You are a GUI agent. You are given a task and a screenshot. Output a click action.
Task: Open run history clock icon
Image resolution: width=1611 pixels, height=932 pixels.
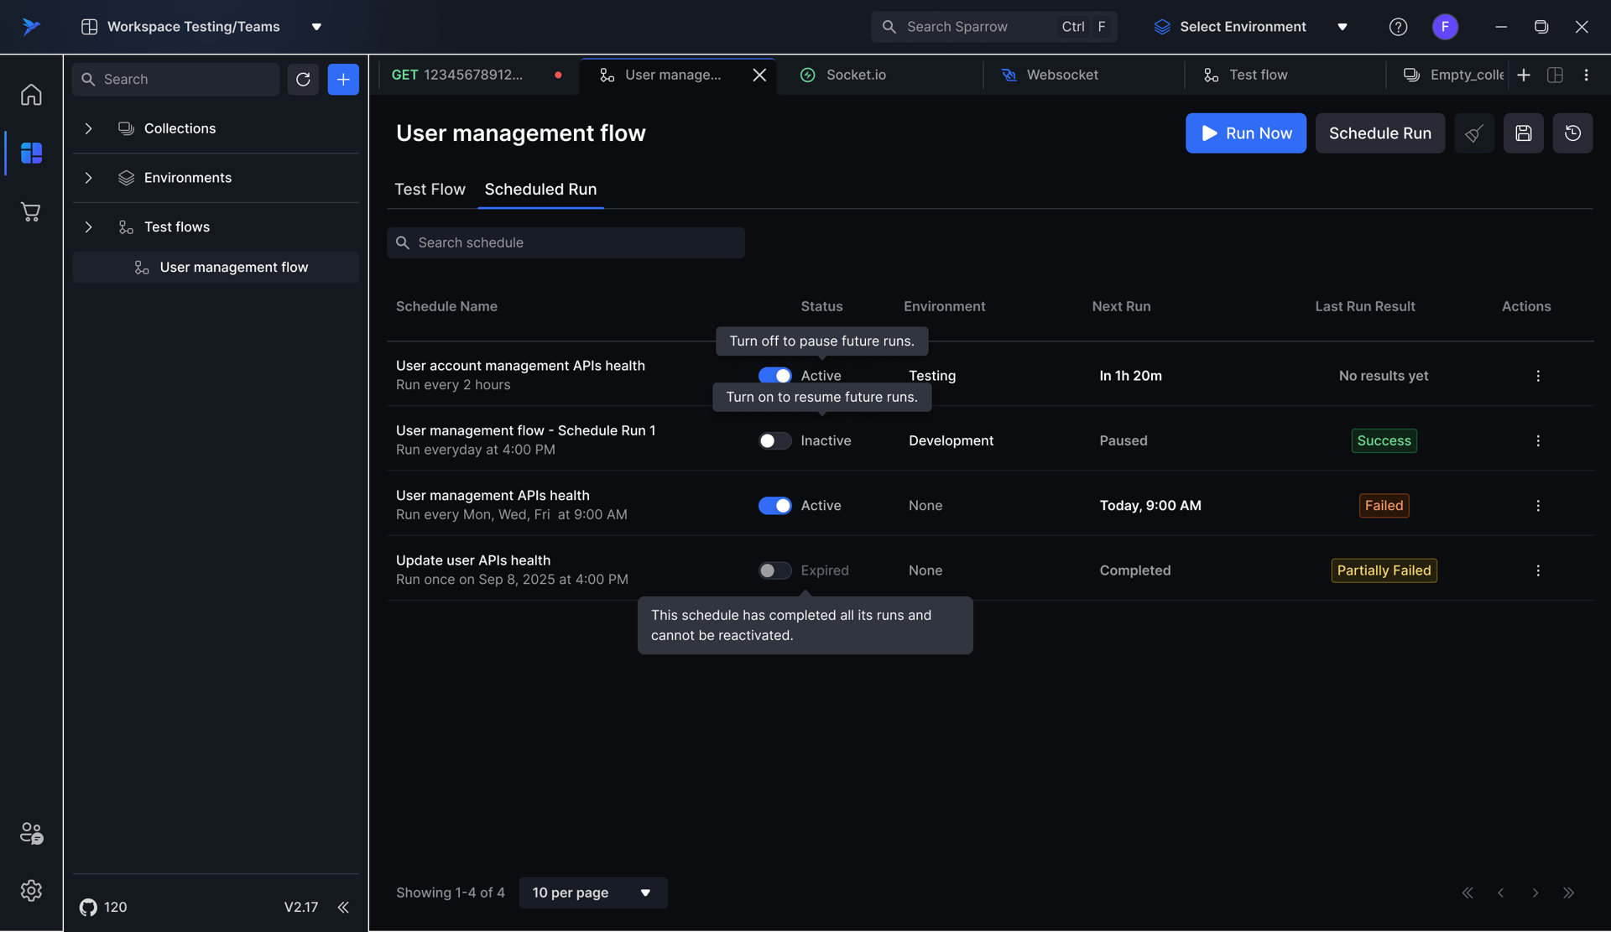1572,133
